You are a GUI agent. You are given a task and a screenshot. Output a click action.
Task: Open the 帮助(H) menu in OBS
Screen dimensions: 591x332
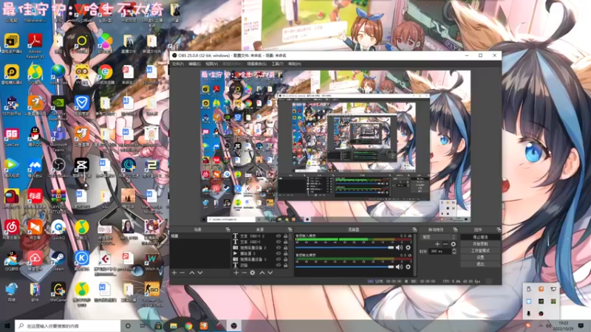[x=294, y=64]
